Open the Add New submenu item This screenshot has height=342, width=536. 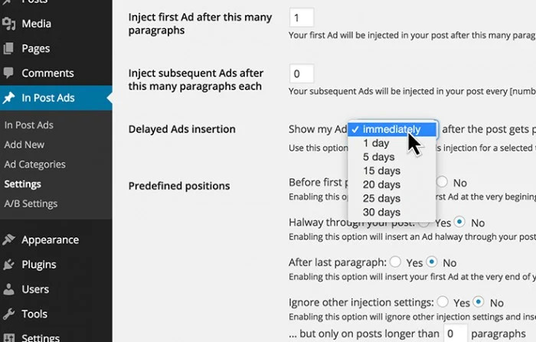click(25, 145)
